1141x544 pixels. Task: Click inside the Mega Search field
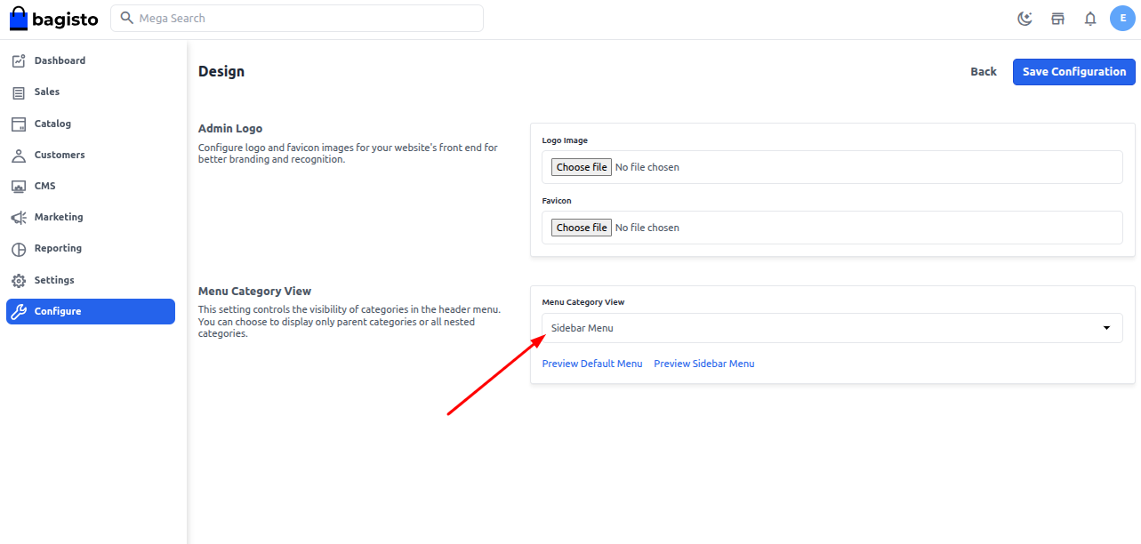(297, 18)
